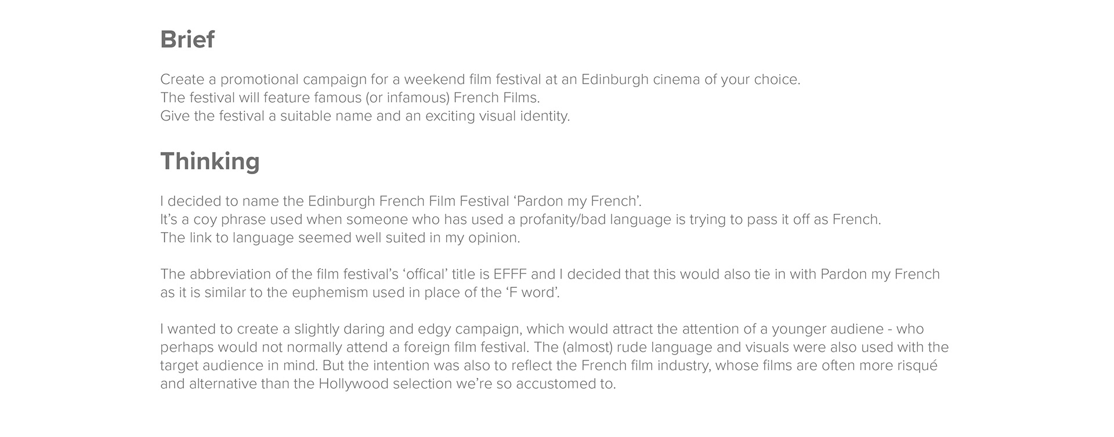Click the line beginning 'It's a coy phrase'
The image size is (1114, 437).
tap(520, 219)
